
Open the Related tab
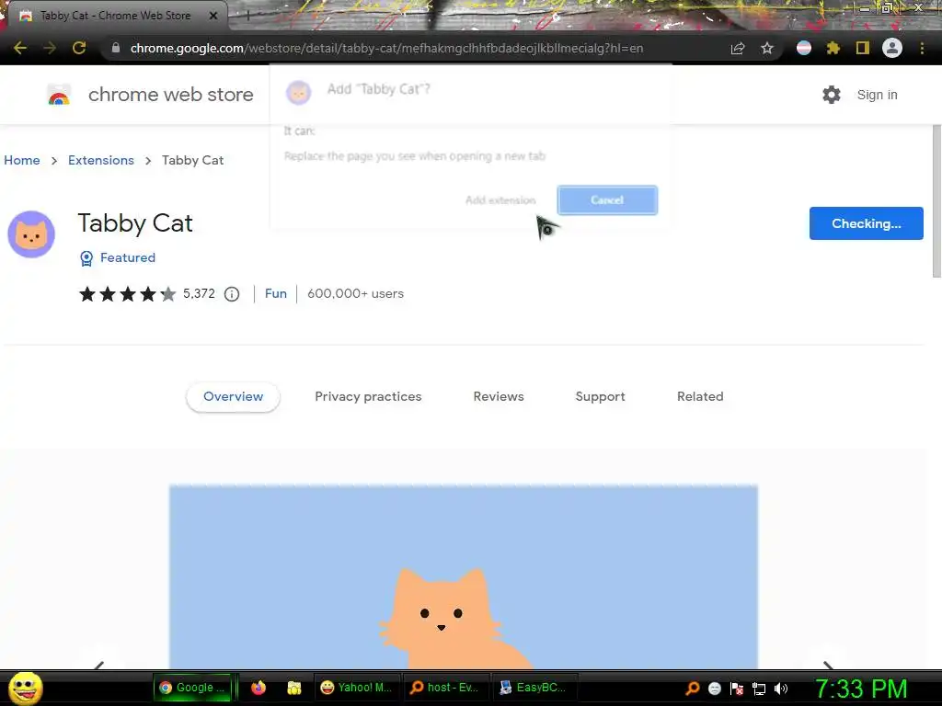pos(700,396)
